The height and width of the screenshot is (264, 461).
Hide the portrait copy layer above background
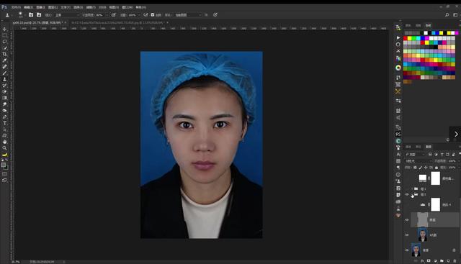[x=407, y=235]
